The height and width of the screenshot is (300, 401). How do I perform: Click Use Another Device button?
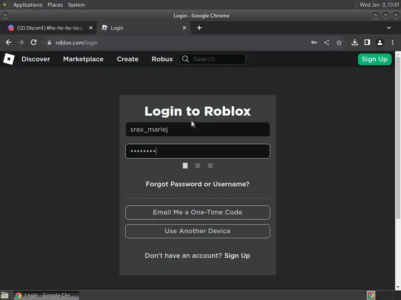(x=198, y=231)
